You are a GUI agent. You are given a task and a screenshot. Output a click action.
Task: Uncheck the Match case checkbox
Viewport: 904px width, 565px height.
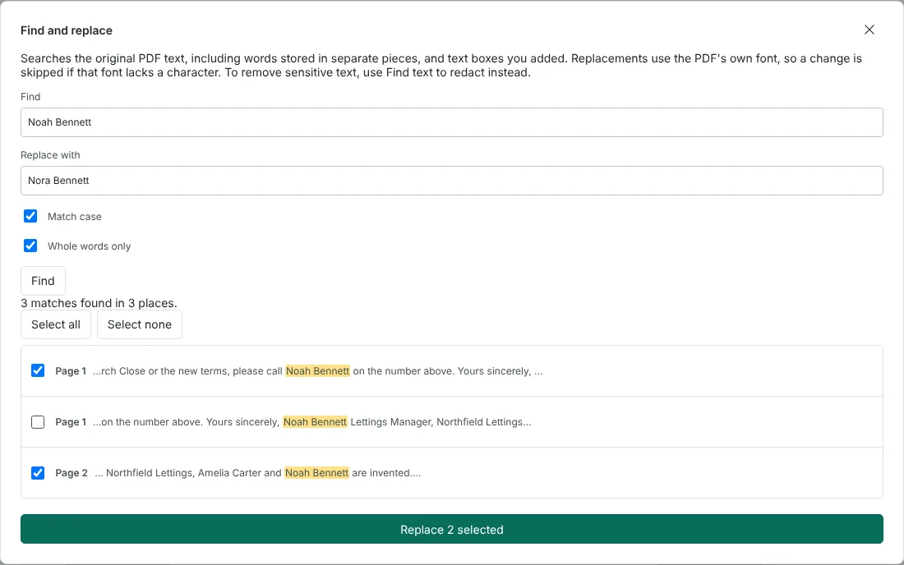point(30,216)
